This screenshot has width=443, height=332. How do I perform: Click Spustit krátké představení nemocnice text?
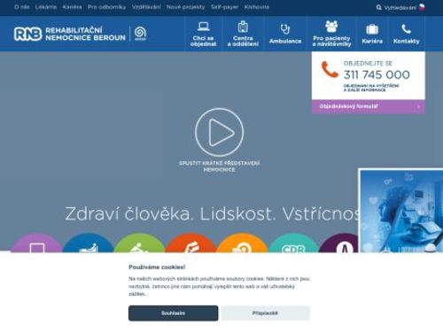[x=219, y=166]
